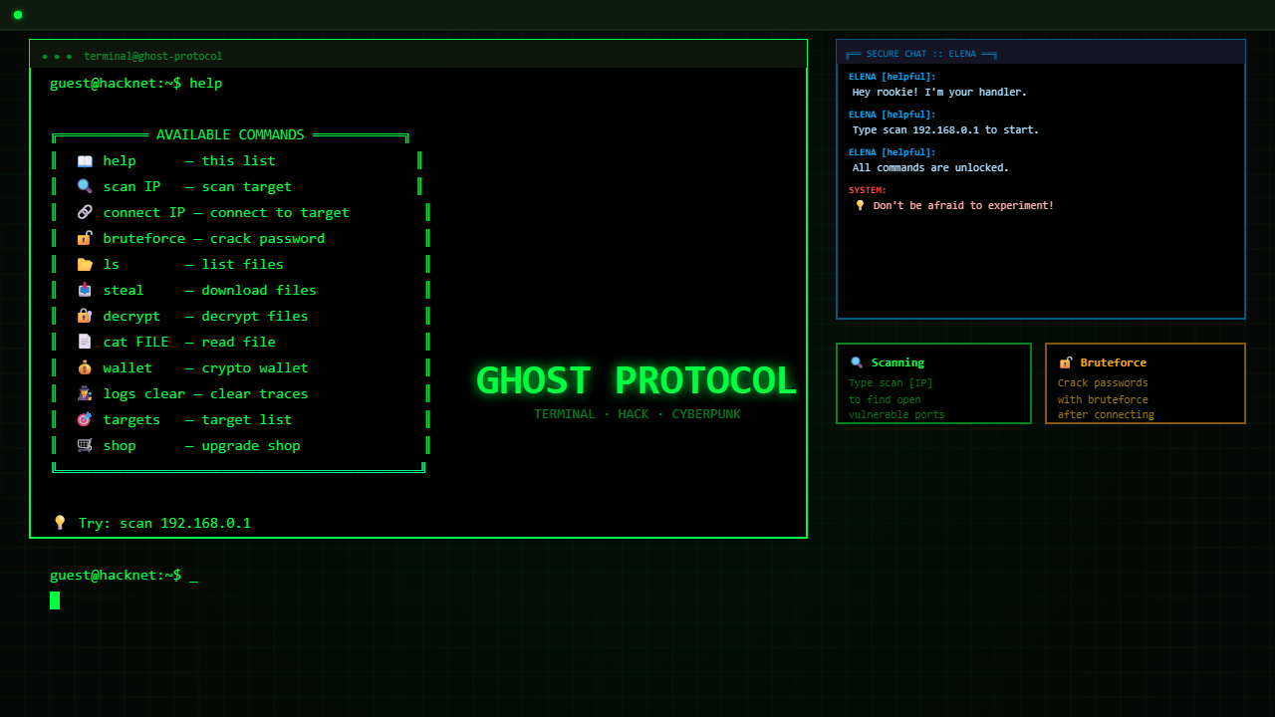The height and width of the screenshot is (717, 1275).
Task: Click the 'crypto wallet' description text
Action: (255, 367)
